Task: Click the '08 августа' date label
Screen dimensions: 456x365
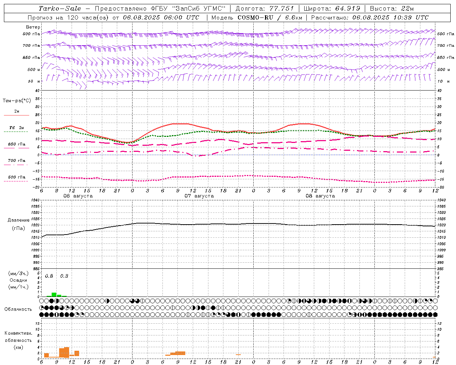Action: (320, 196)
